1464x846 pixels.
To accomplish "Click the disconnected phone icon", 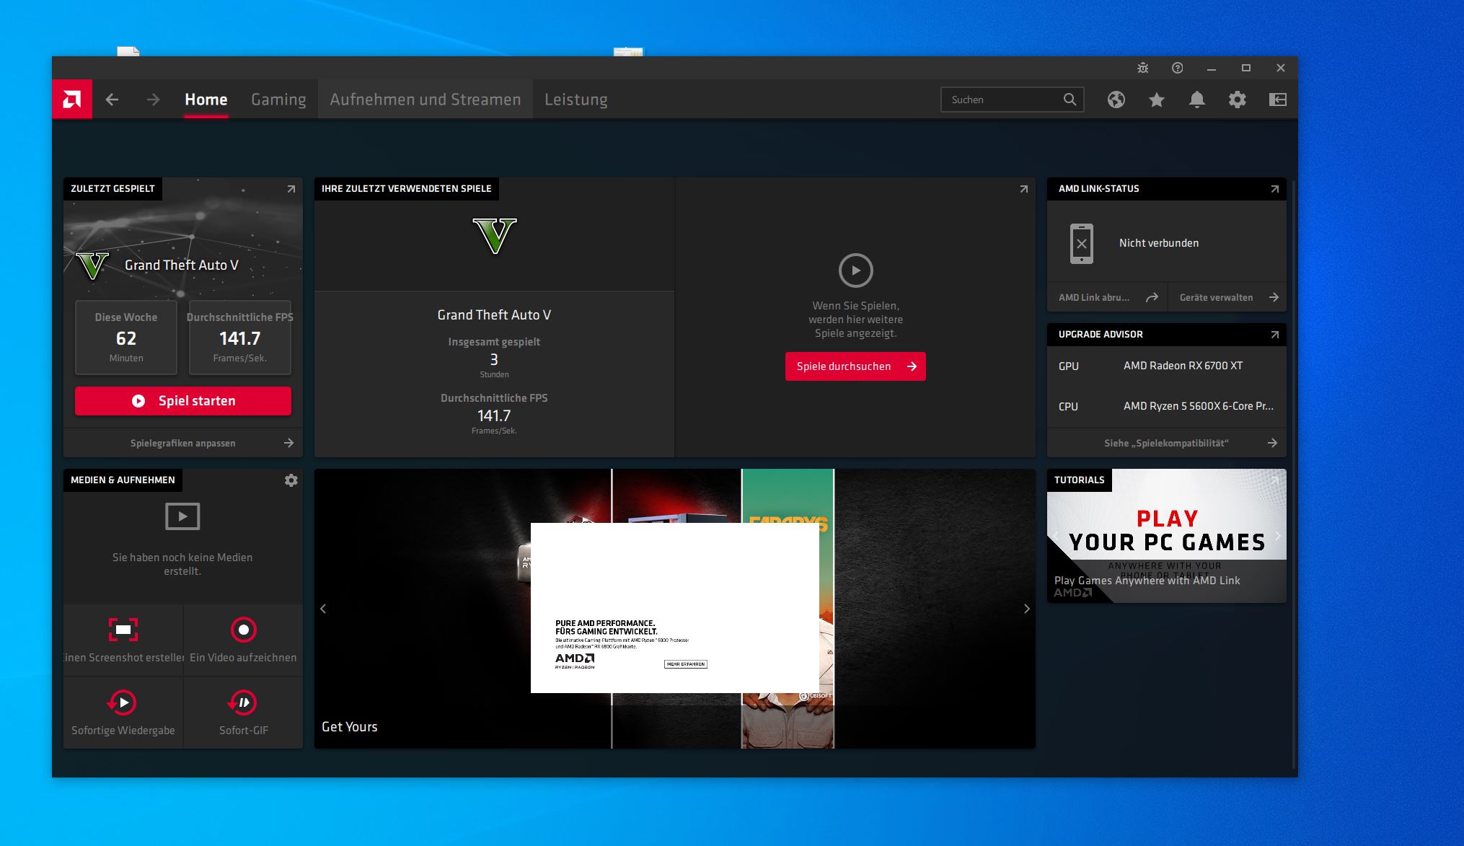I will [x=1081, y=244].
